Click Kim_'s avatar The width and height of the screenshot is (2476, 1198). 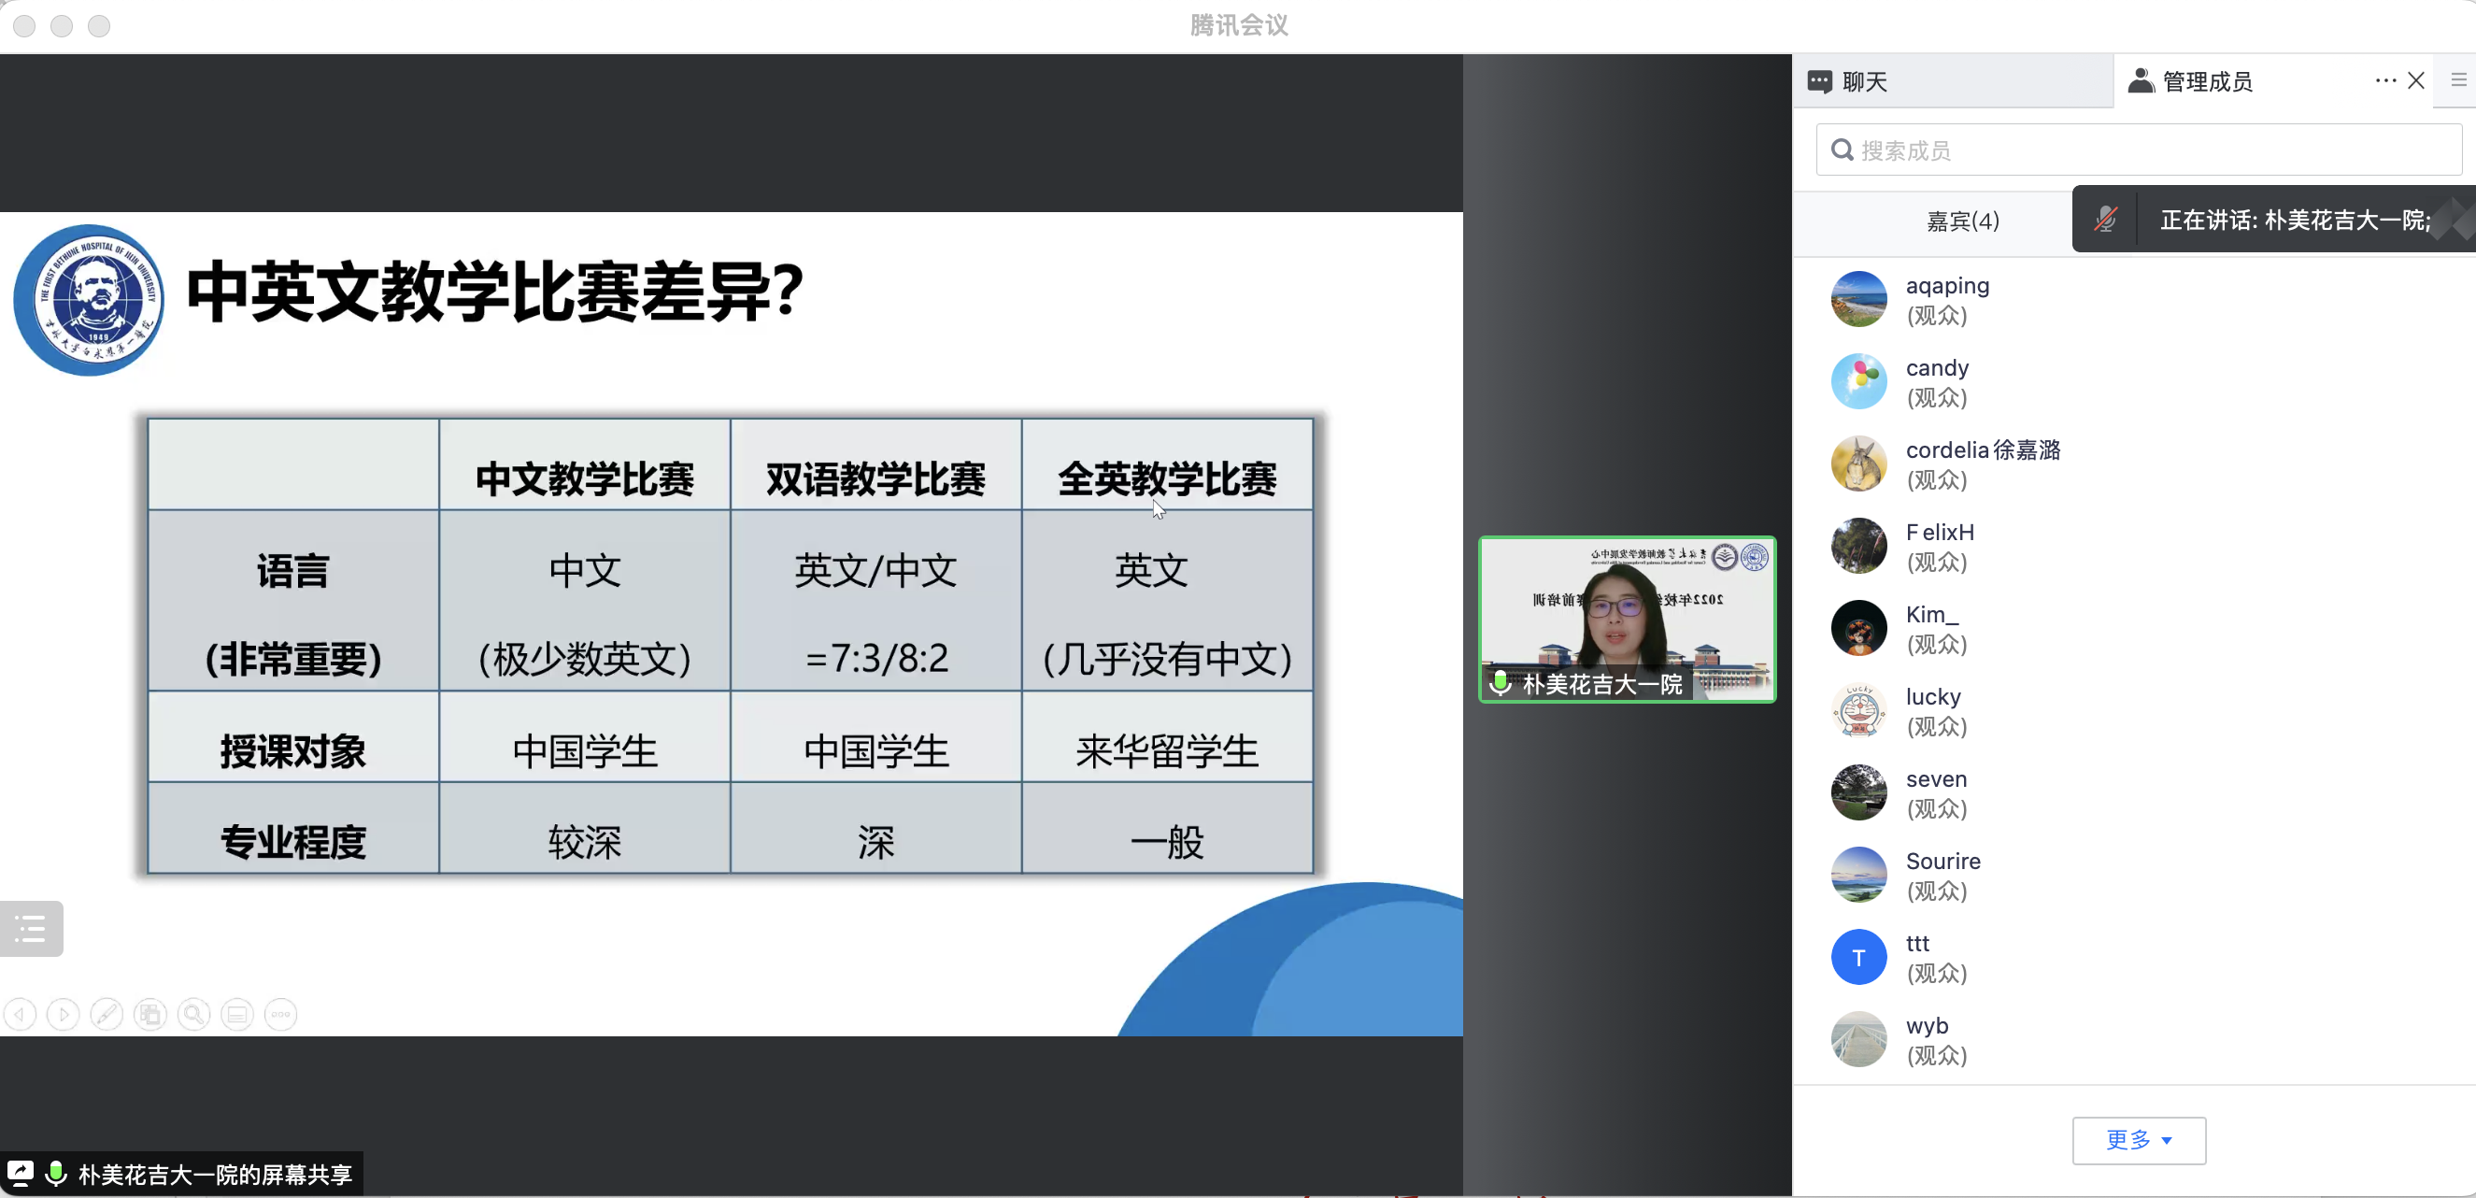(x=1858, y=628)
